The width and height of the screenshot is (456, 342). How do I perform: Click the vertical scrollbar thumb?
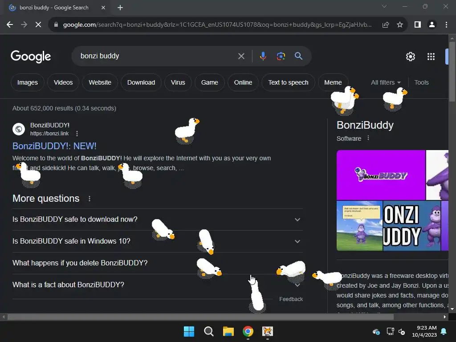coord(452,72)
